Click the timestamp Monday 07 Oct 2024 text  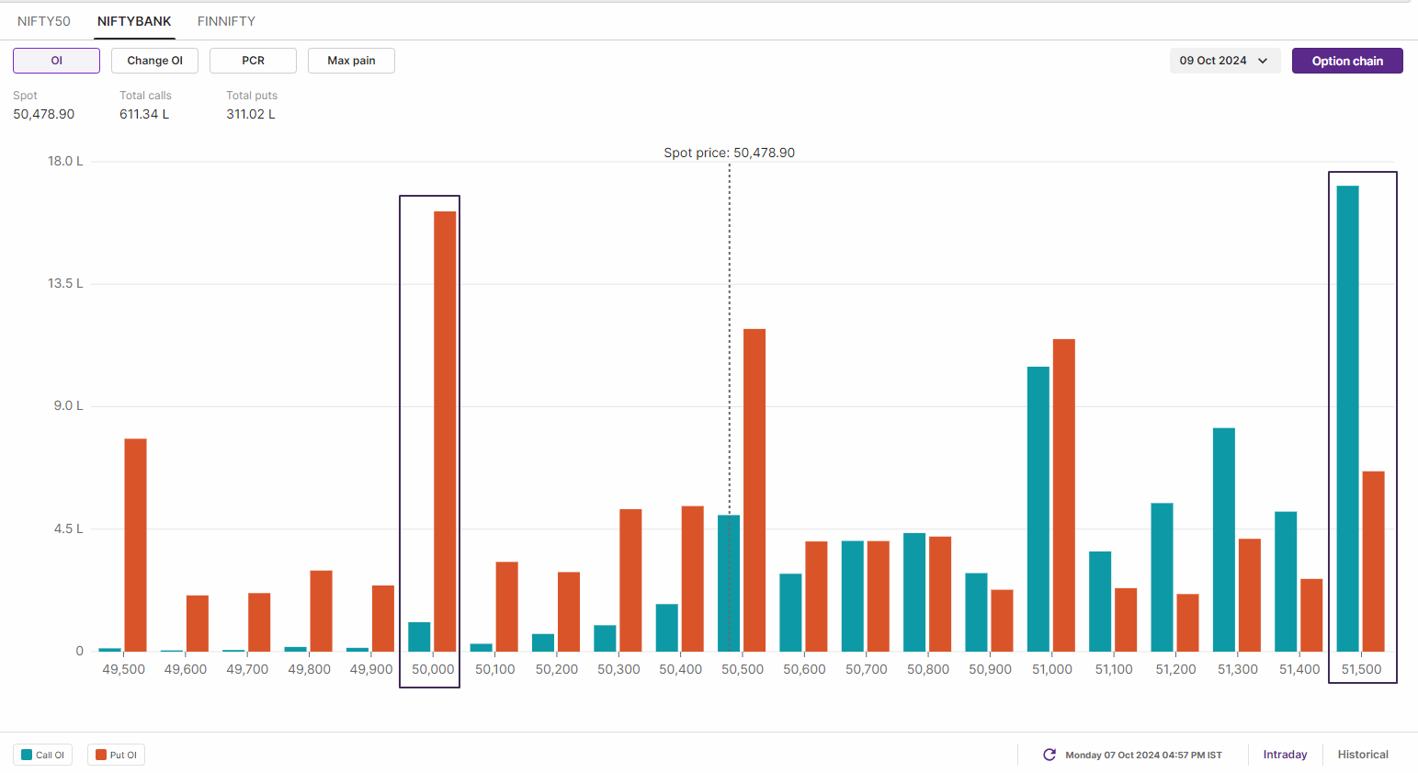tap(1143, 755)
